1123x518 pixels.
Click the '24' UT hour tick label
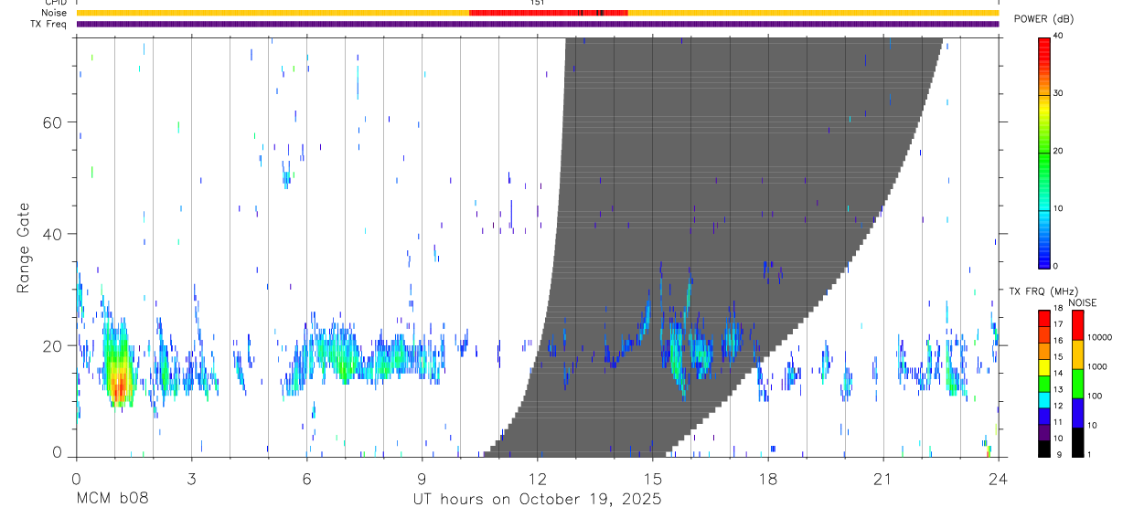coord(999,478)
